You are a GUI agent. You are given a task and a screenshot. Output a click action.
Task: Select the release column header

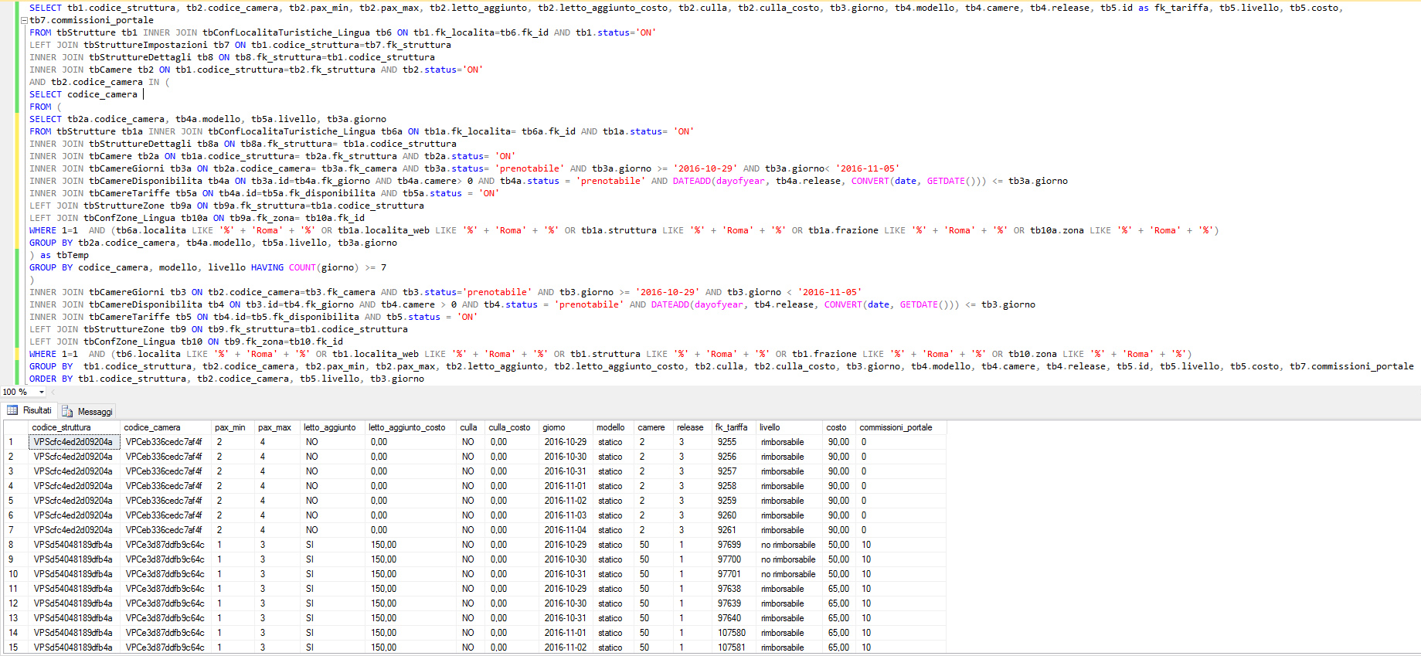[692, 427]
